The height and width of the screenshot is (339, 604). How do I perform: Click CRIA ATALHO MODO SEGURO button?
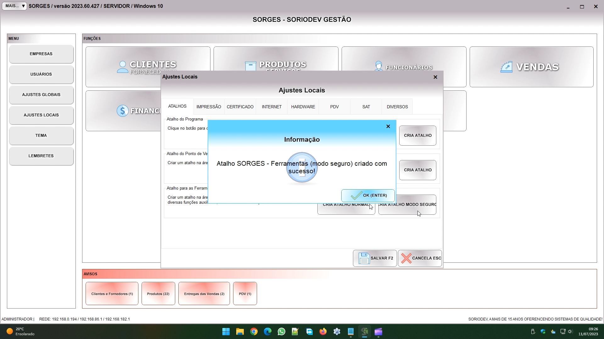click(x=407, y=208)
